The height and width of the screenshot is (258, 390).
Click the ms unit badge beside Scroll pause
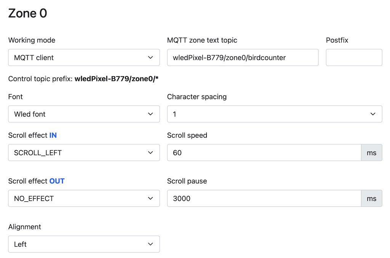coord(372,198)
